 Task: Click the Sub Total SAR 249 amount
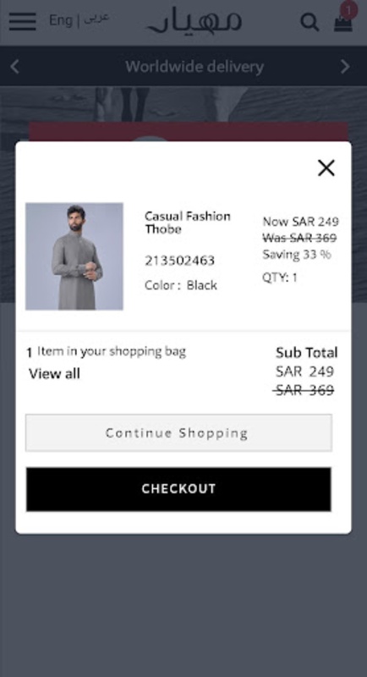pyautogui.click(x=305, y=372)
